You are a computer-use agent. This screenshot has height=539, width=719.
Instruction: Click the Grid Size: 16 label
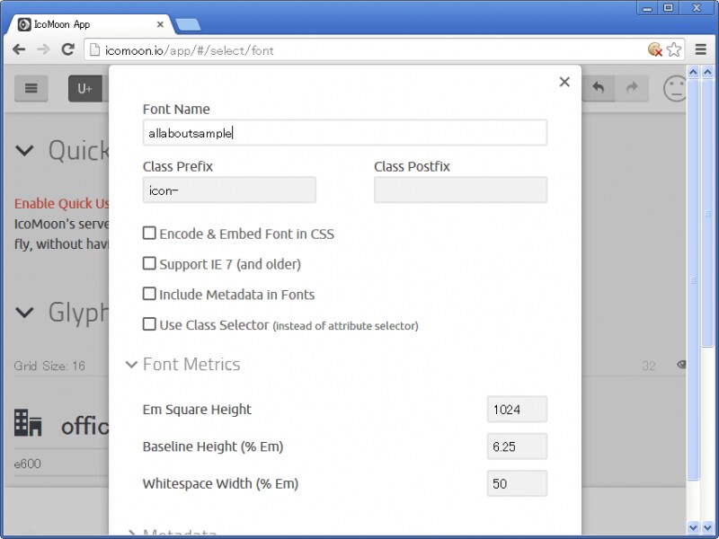[49, 366]
